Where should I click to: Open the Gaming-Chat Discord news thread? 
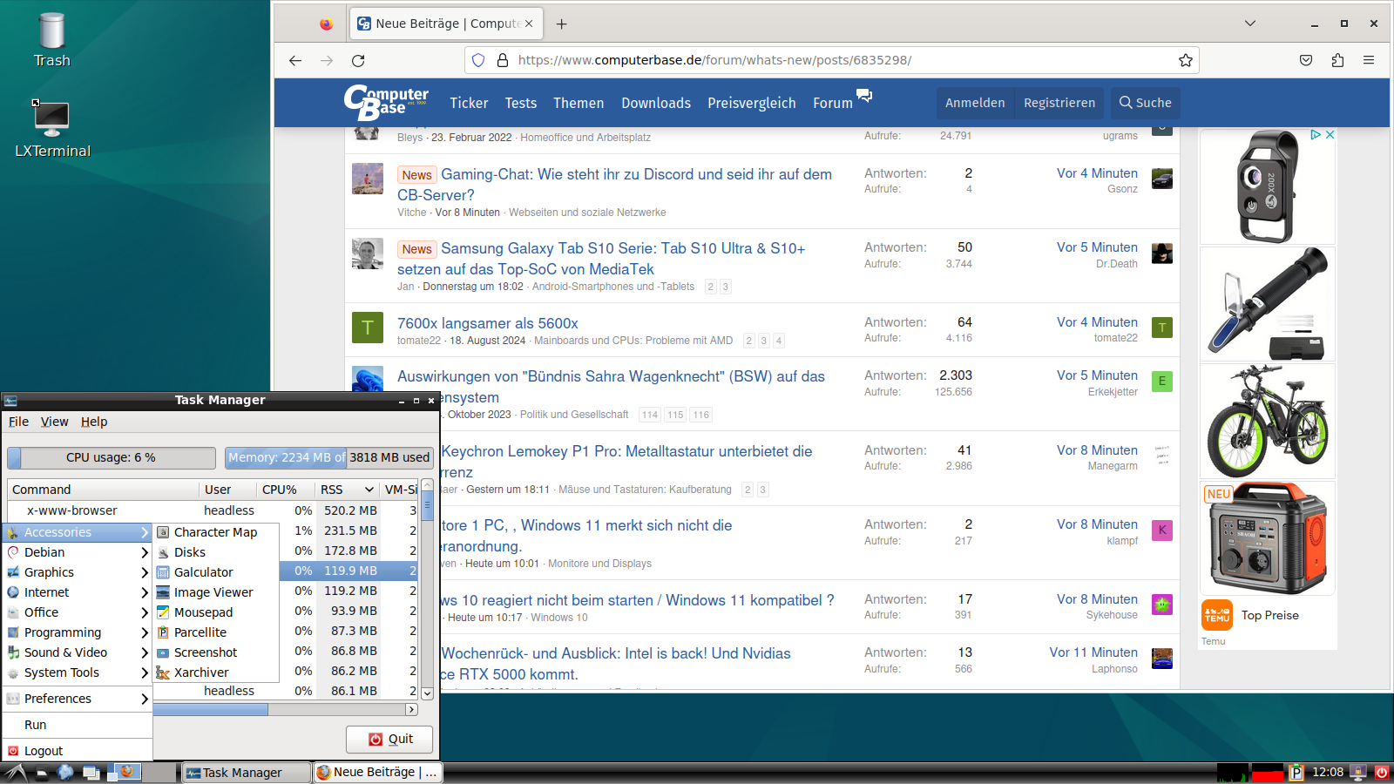click(x=614, y=185)
